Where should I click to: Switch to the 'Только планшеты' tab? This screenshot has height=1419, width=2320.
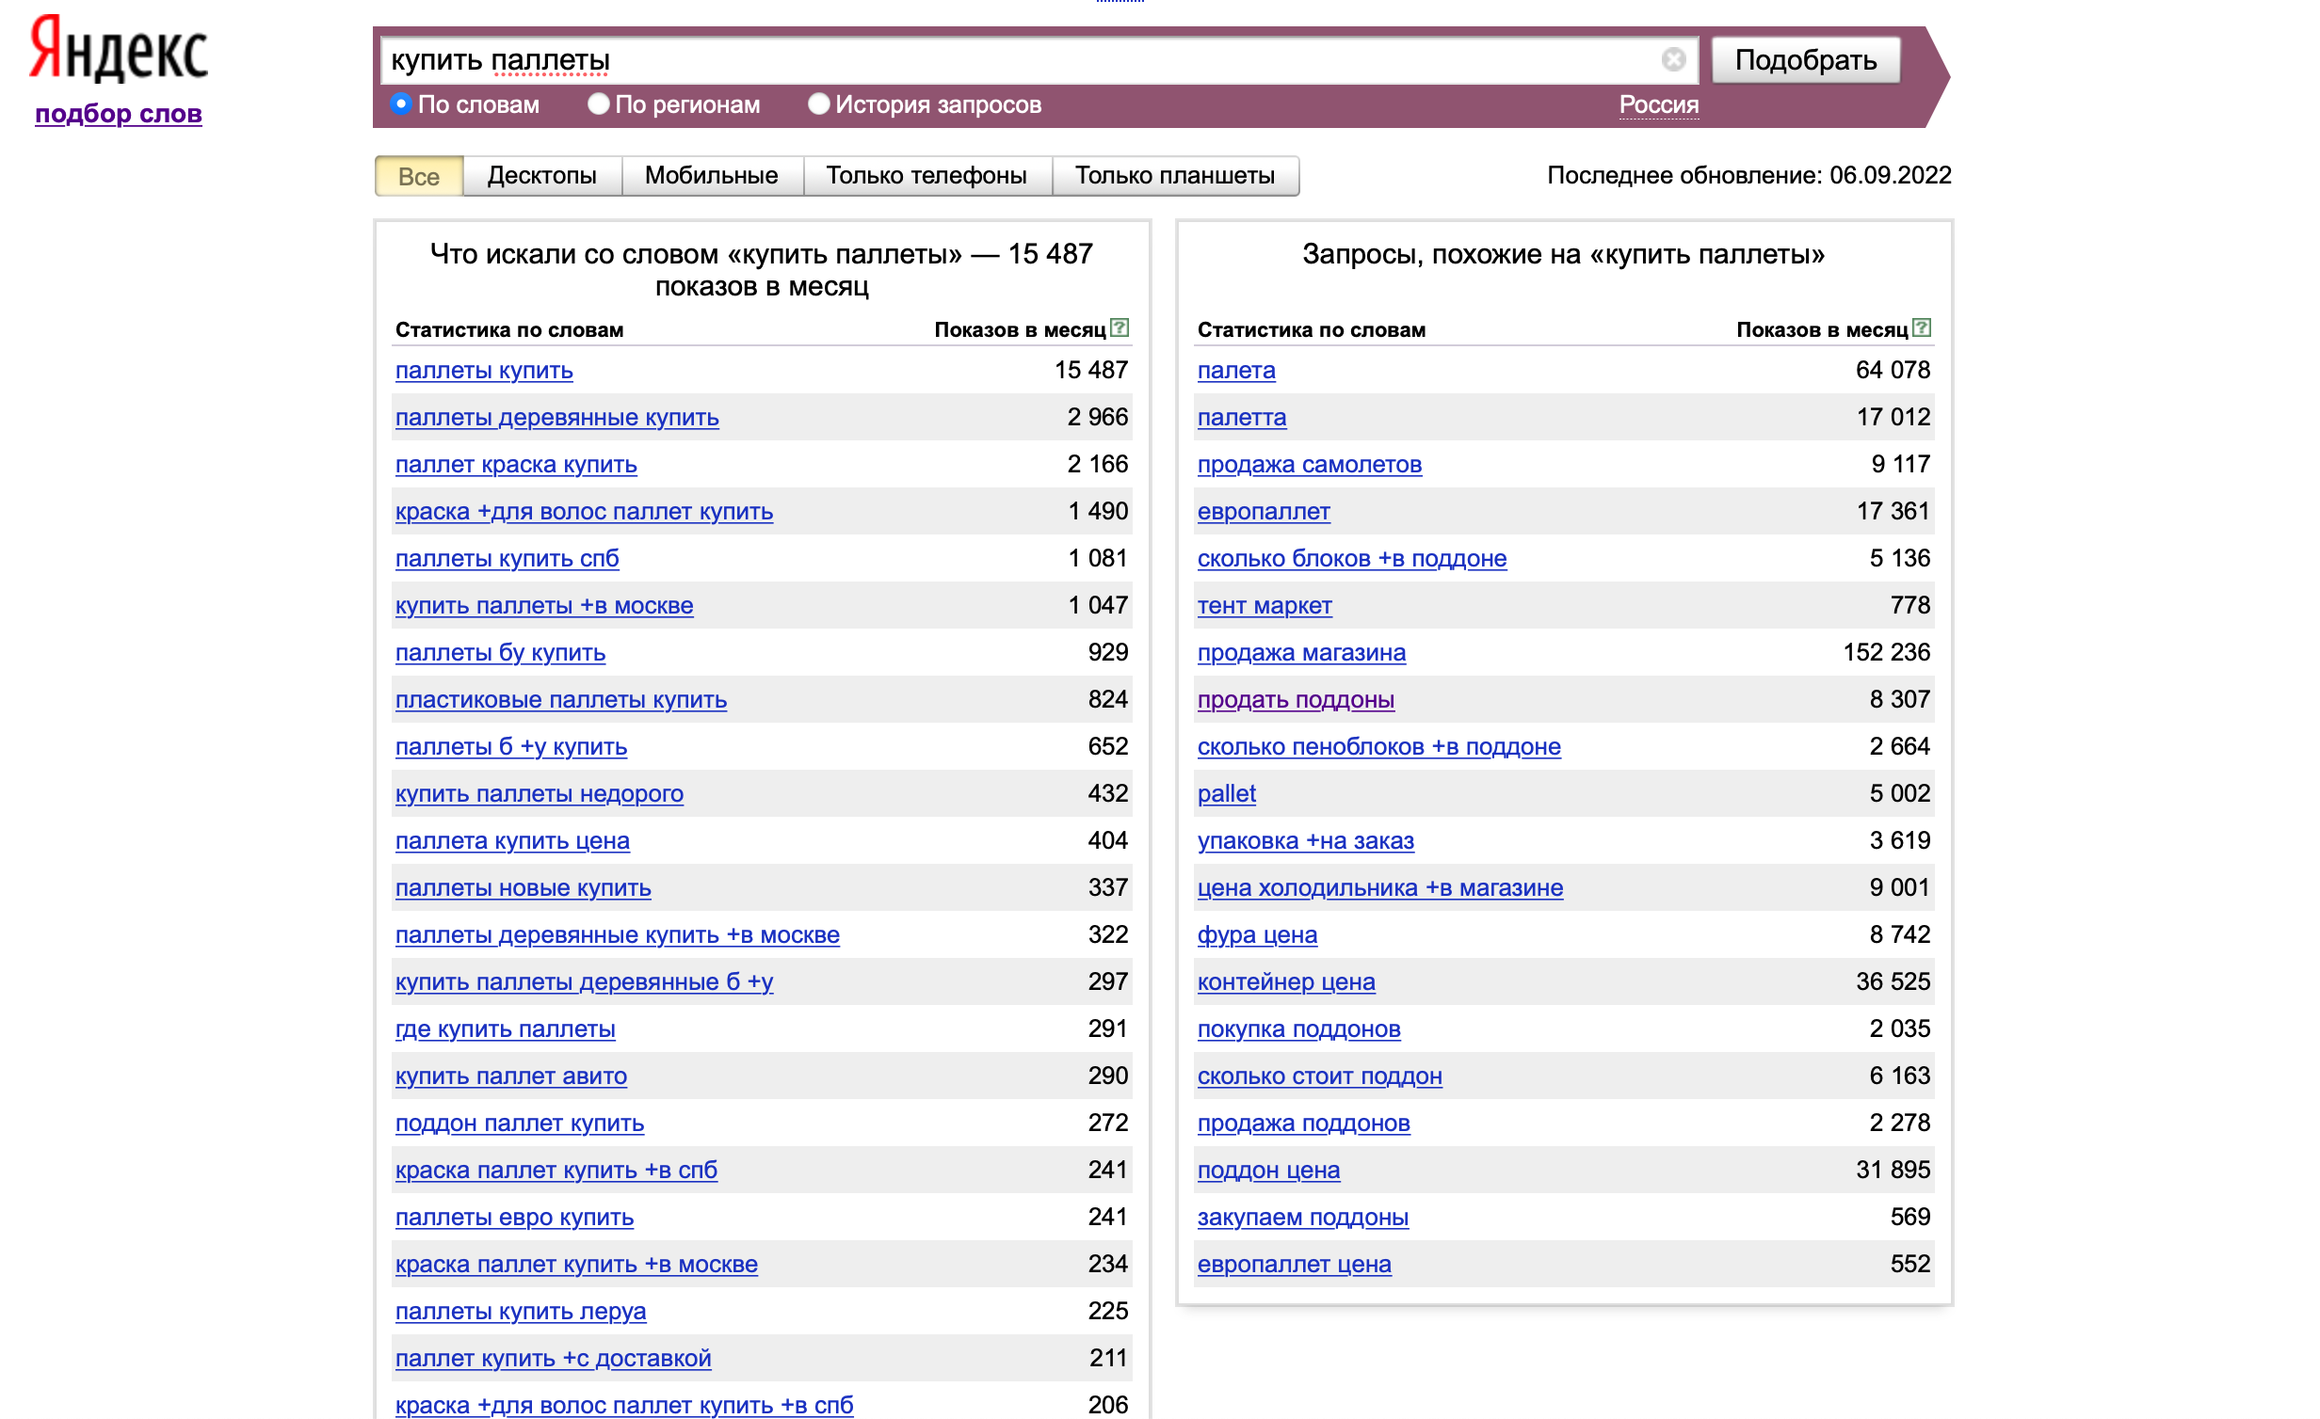click(x=1175, y=176)
